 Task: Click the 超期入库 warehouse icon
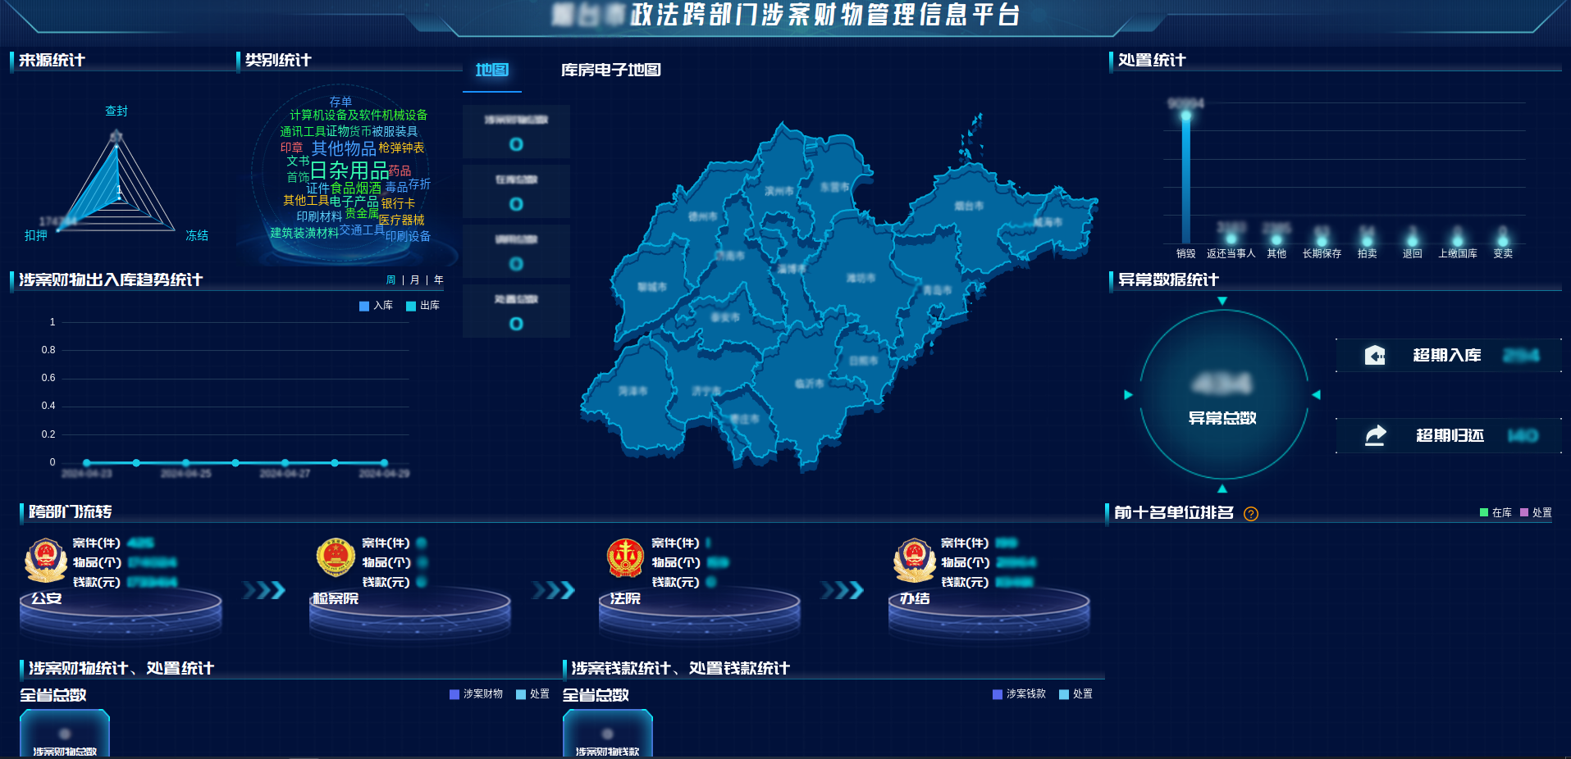[1375, 355]
